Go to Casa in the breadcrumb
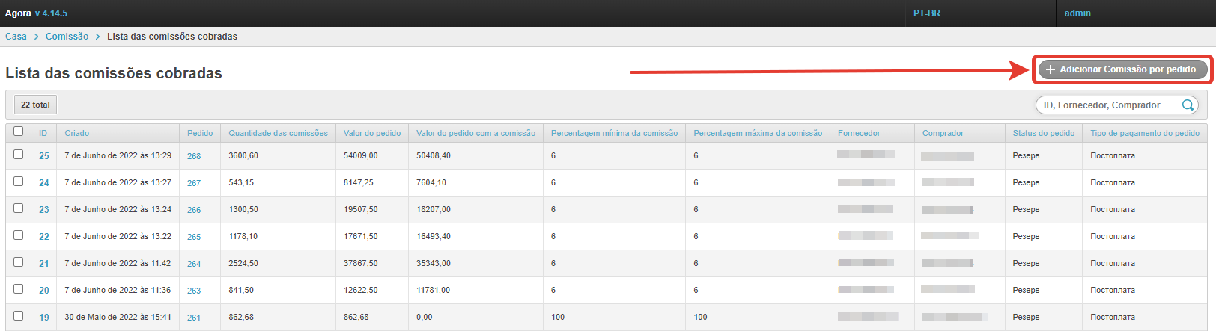The width and height of the screenshot is (1216, 331). point(16,37)
